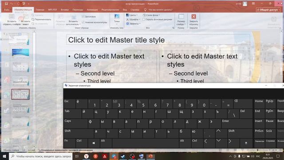284x160 pixels.
Task: Open Insert Placeholder dropdown
Action: pos(73,23)
